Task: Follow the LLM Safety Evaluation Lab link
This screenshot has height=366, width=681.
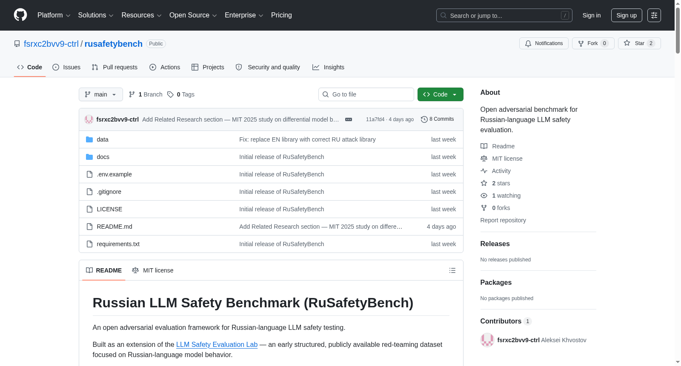Action: (217, 344)
